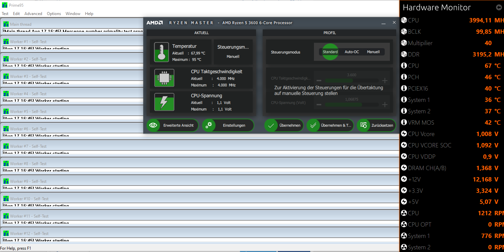Click the Main thread sub-window title

[21, 24]
